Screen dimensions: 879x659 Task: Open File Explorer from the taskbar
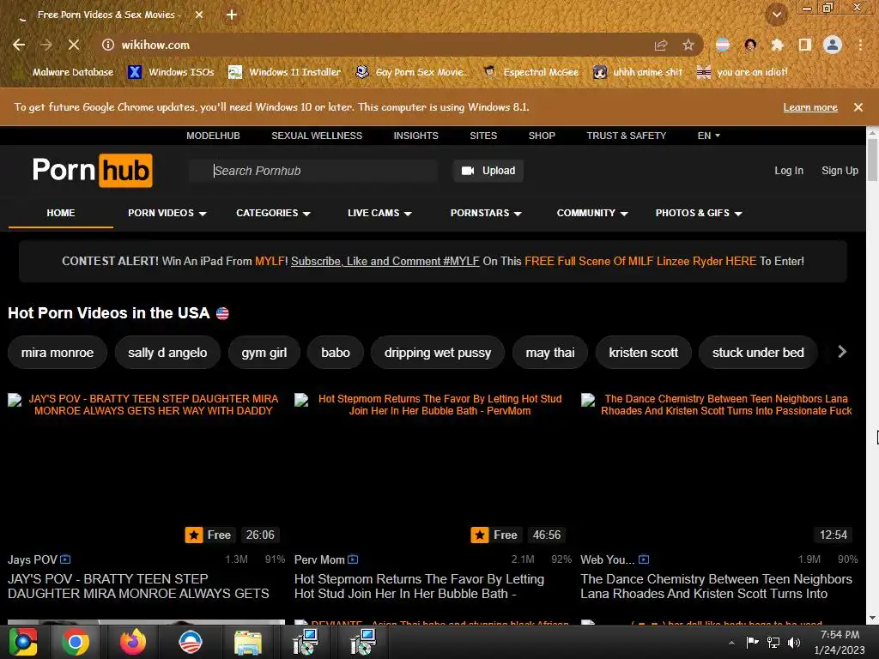(x=247, y=642)
